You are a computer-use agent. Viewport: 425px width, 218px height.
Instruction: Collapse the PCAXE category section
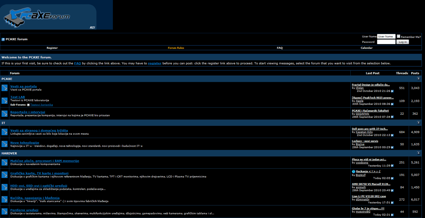pos(418,79)
